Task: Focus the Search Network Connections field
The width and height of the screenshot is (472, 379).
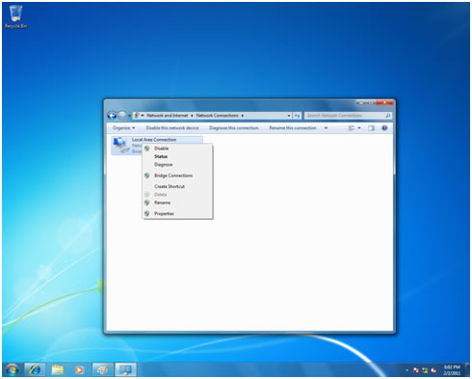Action: 348,116
